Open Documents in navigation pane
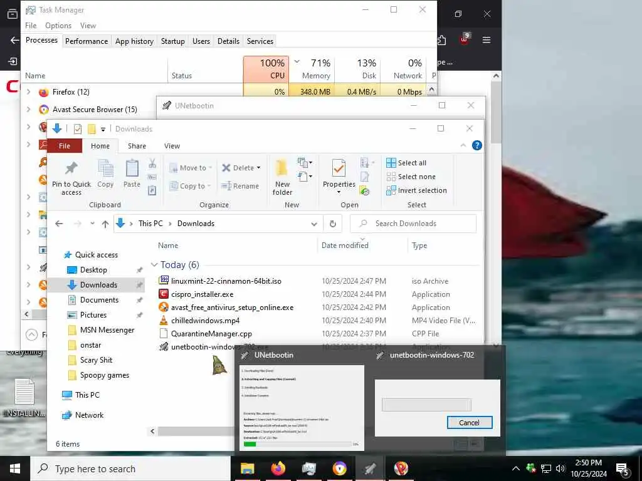The width and height of the screenshot is (642, 481). coord(99,300)
